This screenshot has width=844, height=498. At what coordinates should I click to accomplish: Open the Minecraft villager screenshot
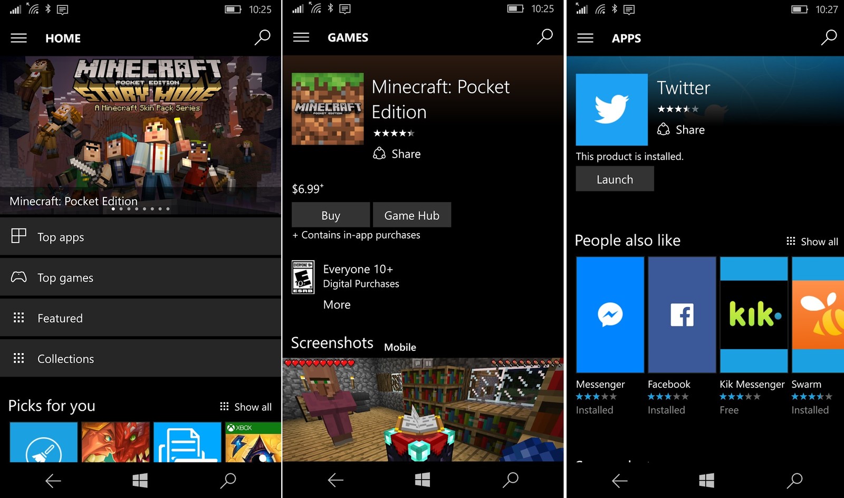[423, 410]
